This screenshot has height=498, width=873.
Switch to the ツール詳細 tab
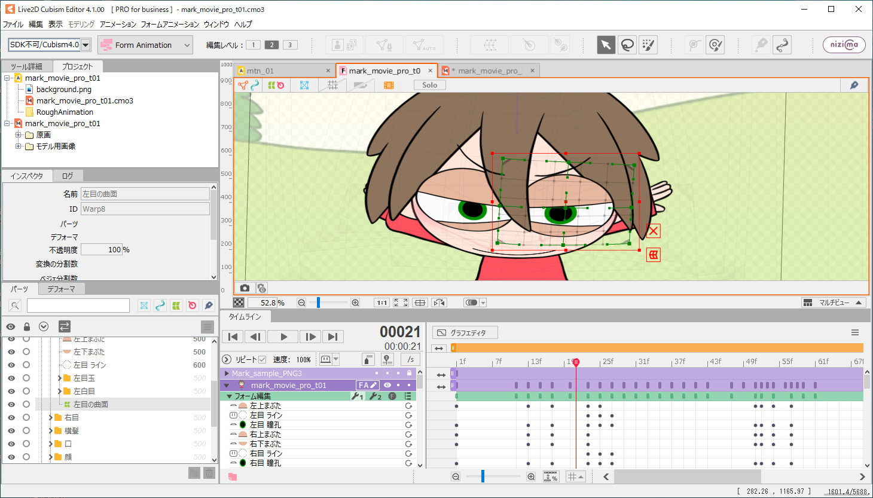26,66
